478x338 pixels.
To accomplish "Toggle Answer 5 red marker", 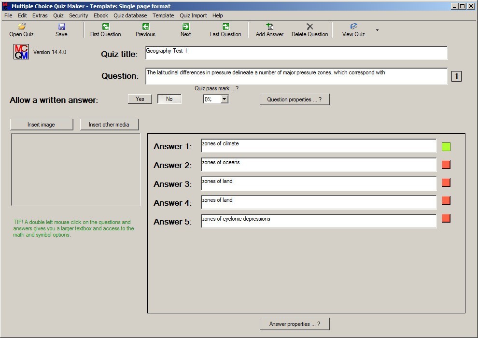I will 446,218.
